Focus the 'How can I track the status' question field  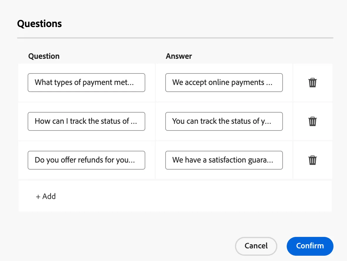86,121
